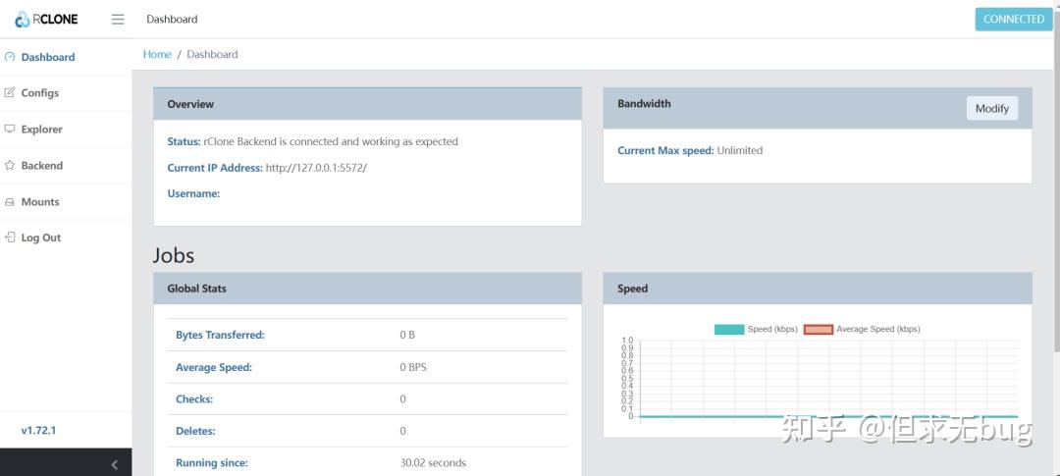The width and height of the screenshot is (1060, 476).
Task: Click Modify in the Bandwidth panel
Action: (x=991, y=108)
